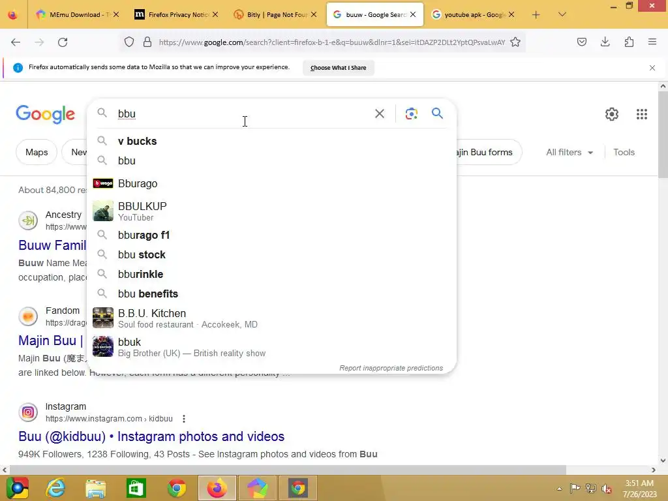Click the muted volume tray icon
The height and width of the screenshot is (501, 668).
pos(607,488)
